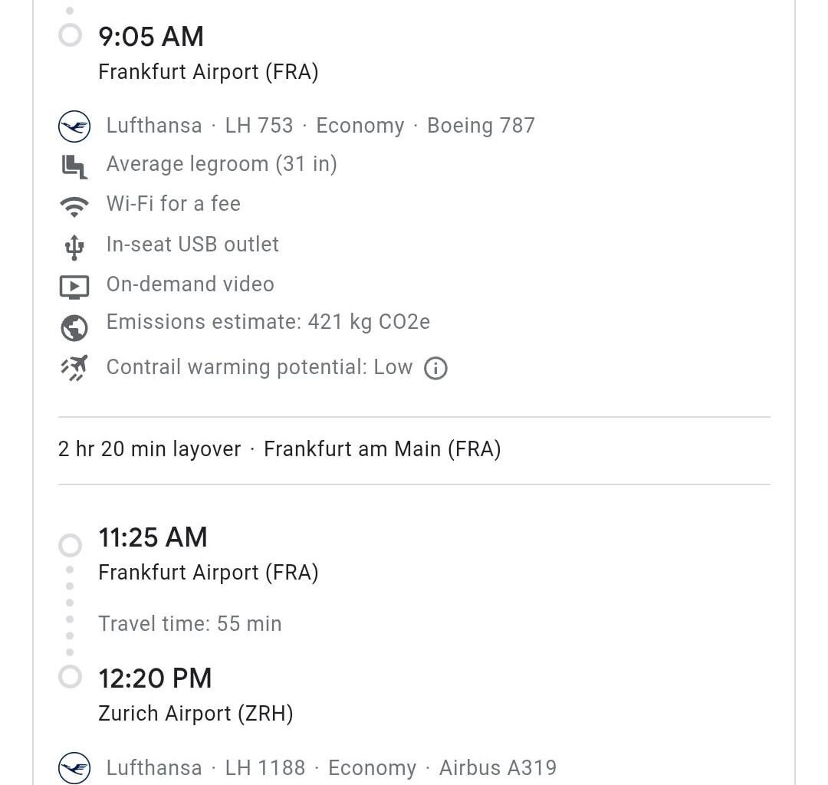Click the Frankfurt Airport (FRA) link
Image resolution: width=828 pixels, height=785 pixels.
point(209,73)
